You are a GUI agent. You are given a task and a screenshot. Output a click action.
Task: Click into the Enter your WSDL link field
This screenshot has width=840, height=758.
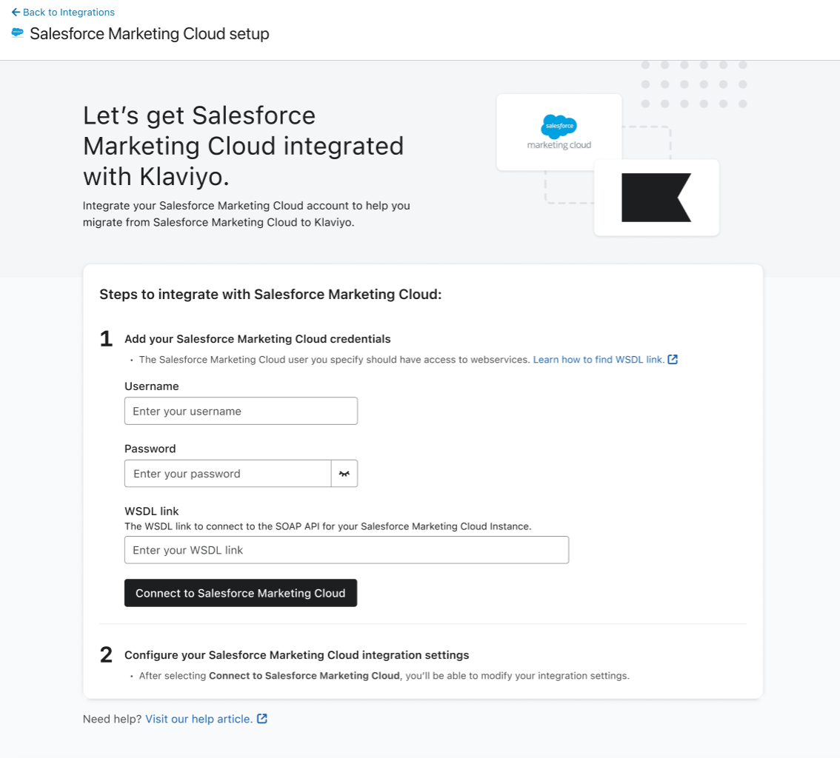coord(346,550)
